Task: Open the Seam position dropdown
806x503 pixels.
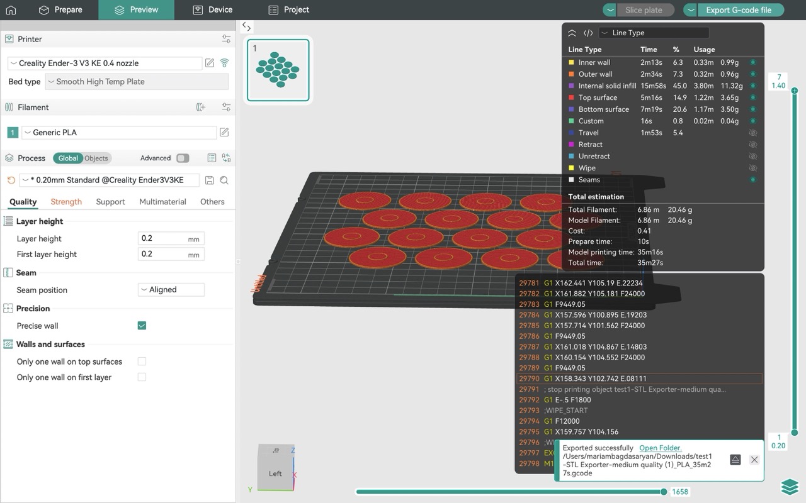Action: (x=171, y=290)
